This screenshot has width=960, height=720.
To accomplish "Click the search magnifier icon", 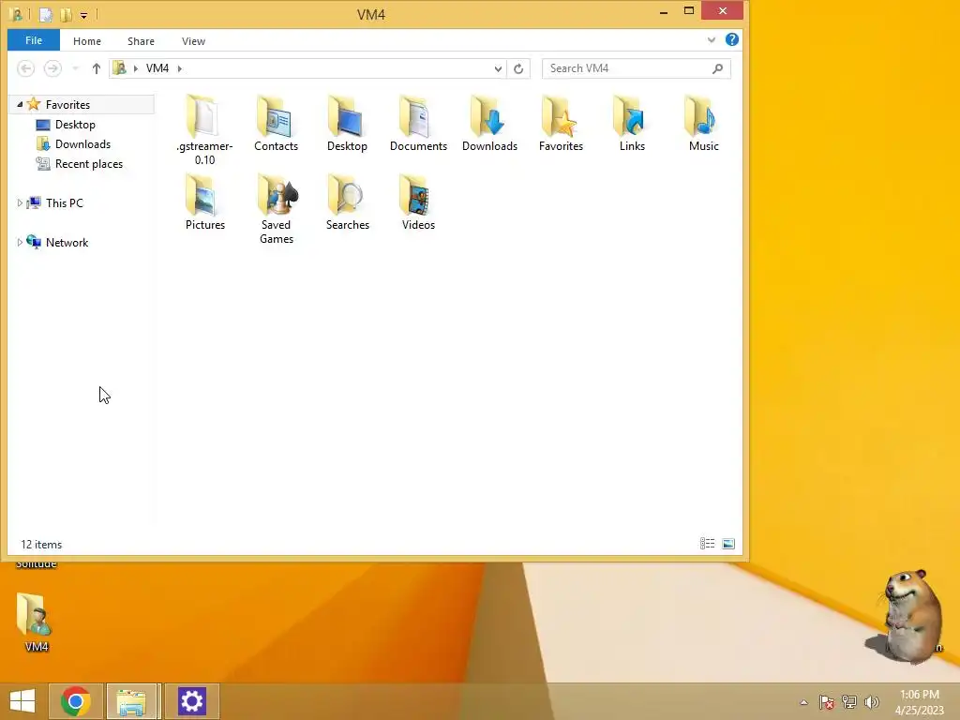I will (717, 68).
